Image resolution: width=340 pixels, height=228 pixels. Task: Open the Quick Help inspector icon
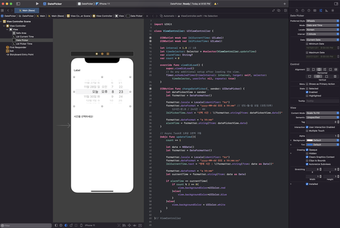click(x=309, y=10)
